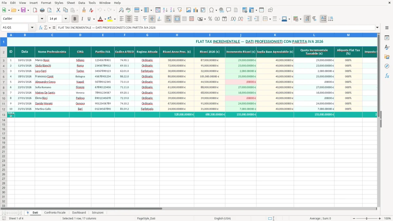Image resolution: width=393 pixels, height=221 pixels.
Task: Toggle Wrap Text button
Action: pyautogui.click(x=168, y=19)
